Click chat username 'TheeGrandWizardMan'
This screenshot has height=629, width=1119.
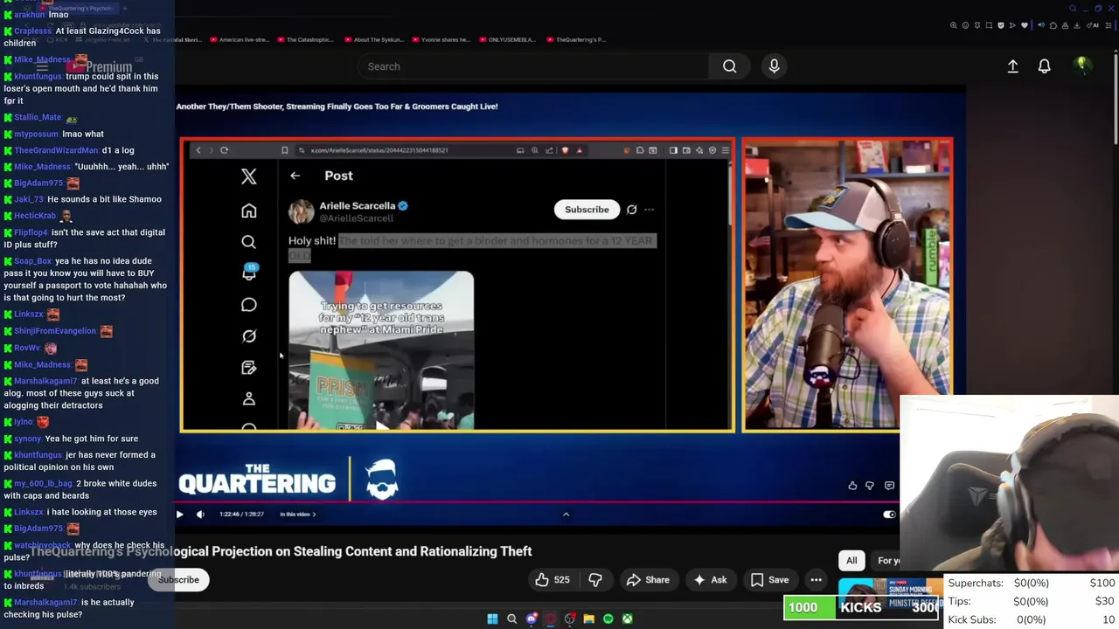tap(57, 150)
